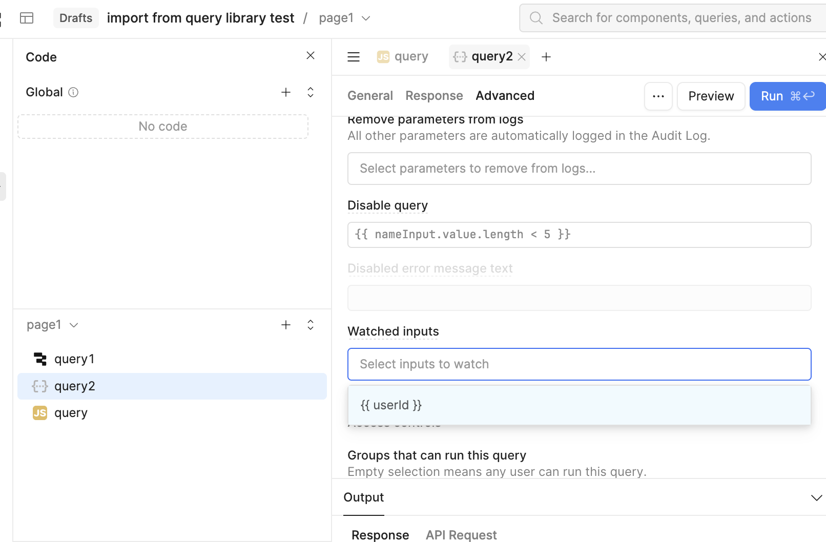Screen dimensions: 826x542
Task: Click the Global section label
Action: (x=44, y=92)
